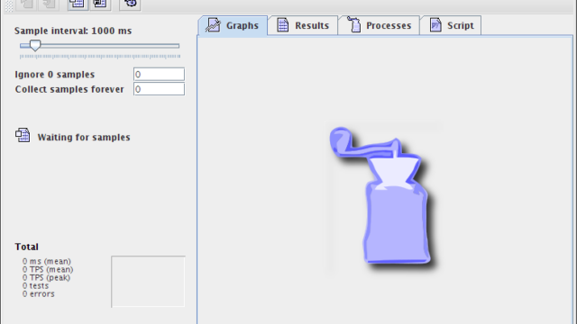Click the 'Waiting for samples' text

(84, 138)
